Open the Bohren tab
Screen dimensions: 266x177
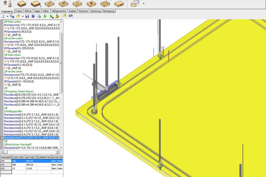tap(28, 11)
